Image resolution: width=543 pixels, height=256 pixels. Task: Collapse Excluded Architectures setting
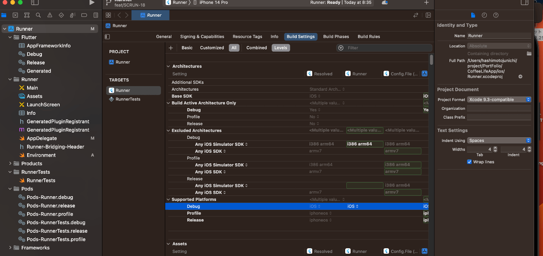(x=168, y=131)
